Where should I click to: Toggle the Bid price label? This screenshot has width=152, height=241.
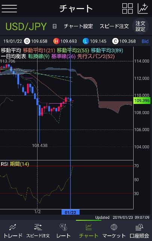click(145, 41)
